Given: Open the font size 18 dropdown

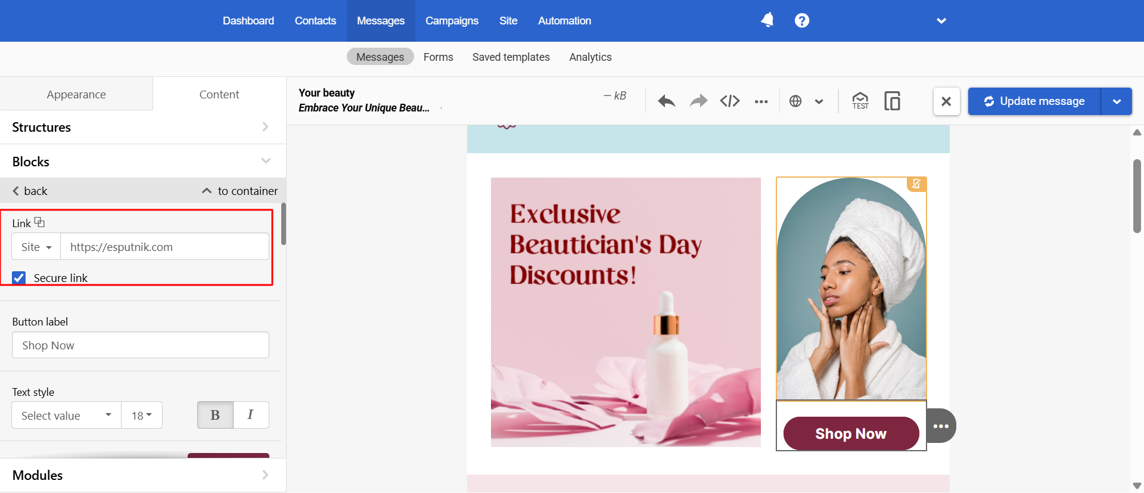Looking at the screenshot, I should point(142,416).
